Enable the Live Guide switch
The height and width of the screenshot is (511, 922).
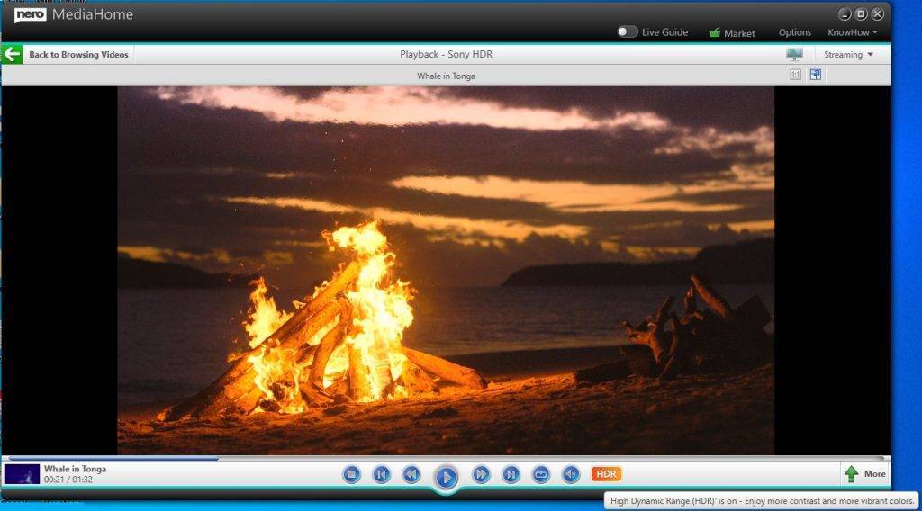point(628,31)
